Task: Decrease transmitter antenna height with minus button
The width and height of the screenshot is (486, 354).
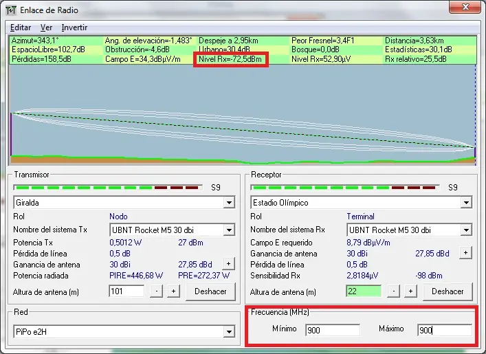Action: click(x=157, y=291)
